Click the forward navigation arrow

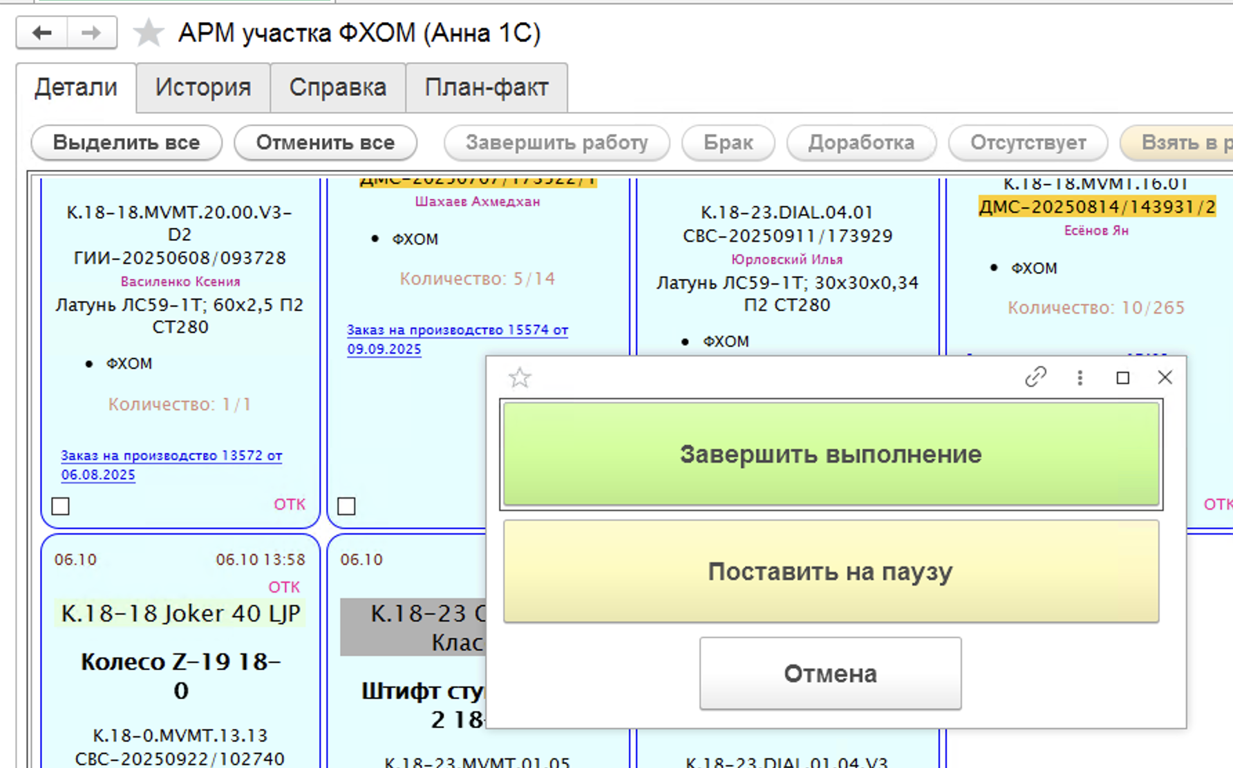pos(91,32)
